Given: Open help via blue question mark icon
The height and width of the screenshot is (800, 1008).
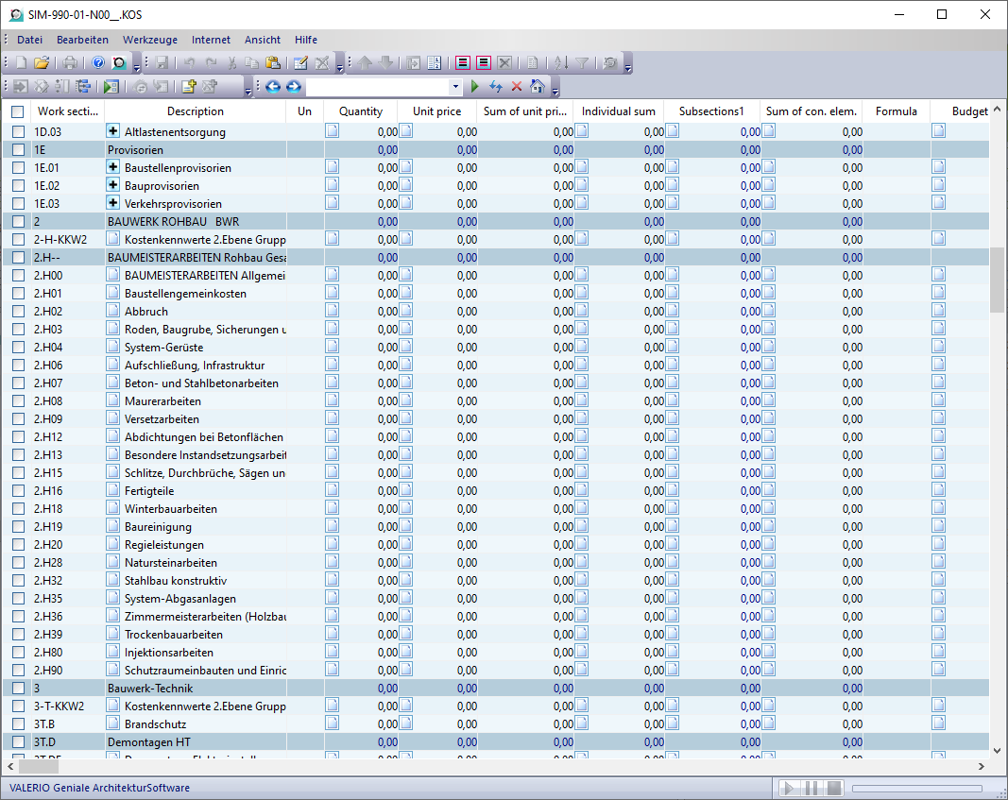Looking at the screenshot, I should (x=97, y=63).
